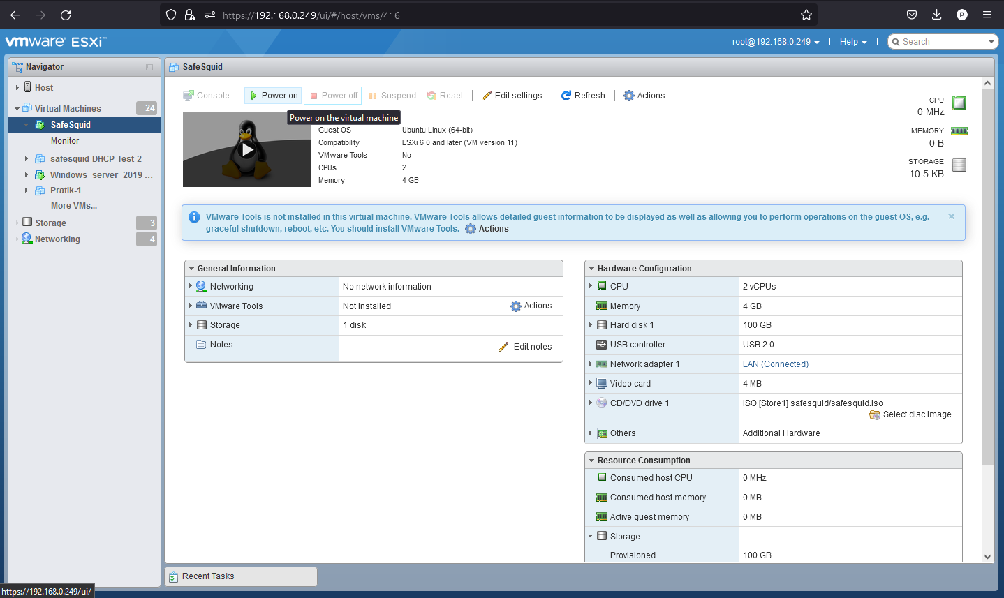
Task: Click the Edit notes pencil icon
Action: (x=503, y=347)
